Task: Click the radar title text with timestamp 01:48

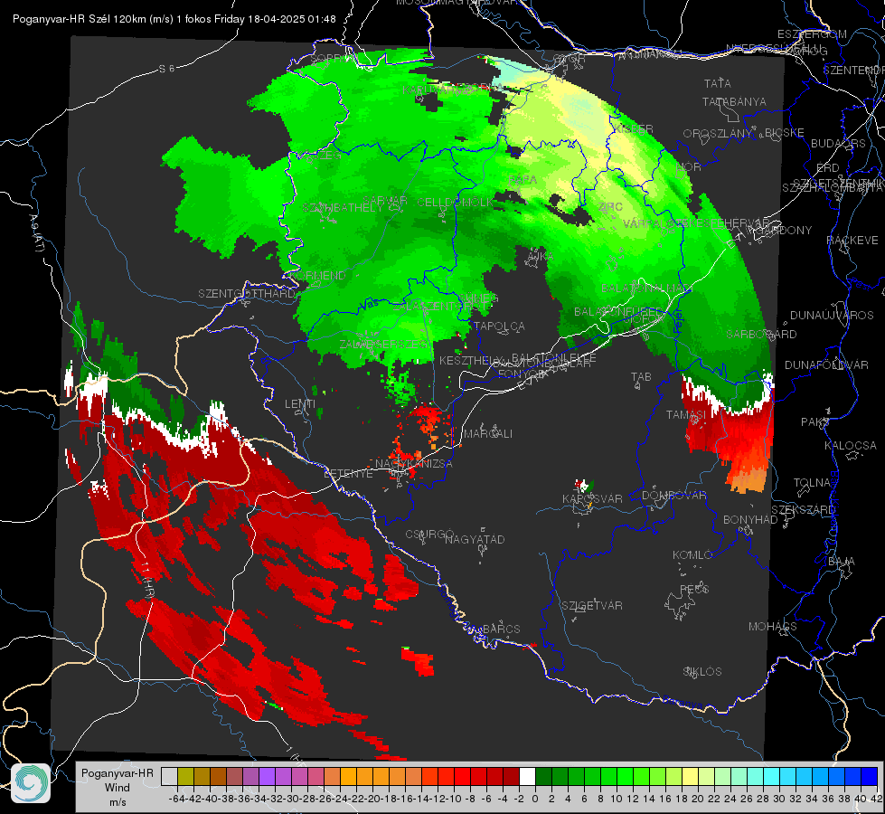Action: (174, 19)
